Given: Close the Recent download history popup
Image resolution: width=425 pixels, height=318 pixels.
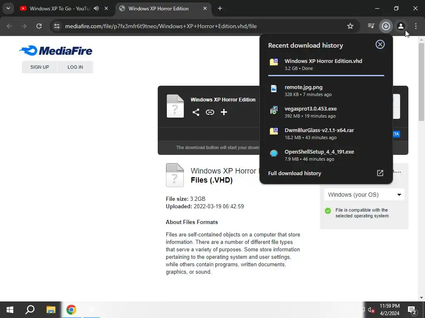Looking at the screenshot, I should pyautogui.click(x=380, y=44).
